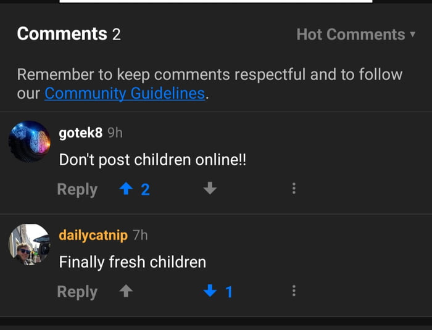The image size is (432, 330).
Task: Reply to gotek8's comment
Action: coord(77,189)
